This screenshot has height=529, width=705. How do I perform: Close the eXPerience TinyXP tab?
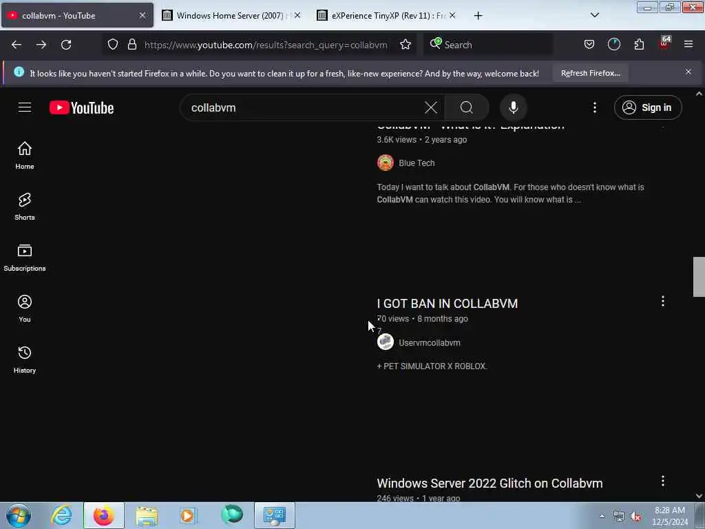452,15
